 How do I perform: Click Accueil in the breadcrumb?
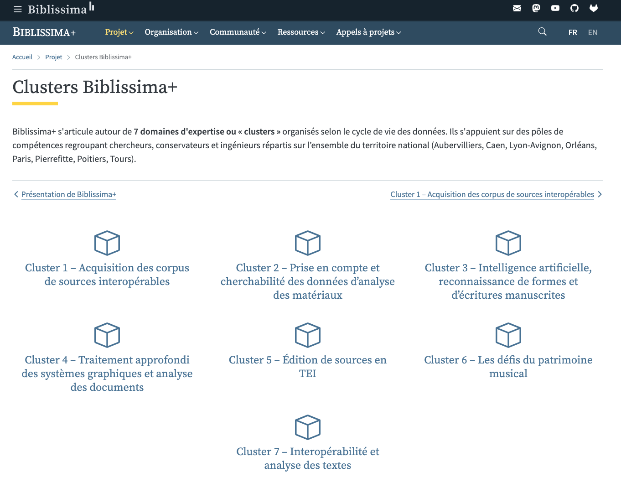tap(22, 57)
